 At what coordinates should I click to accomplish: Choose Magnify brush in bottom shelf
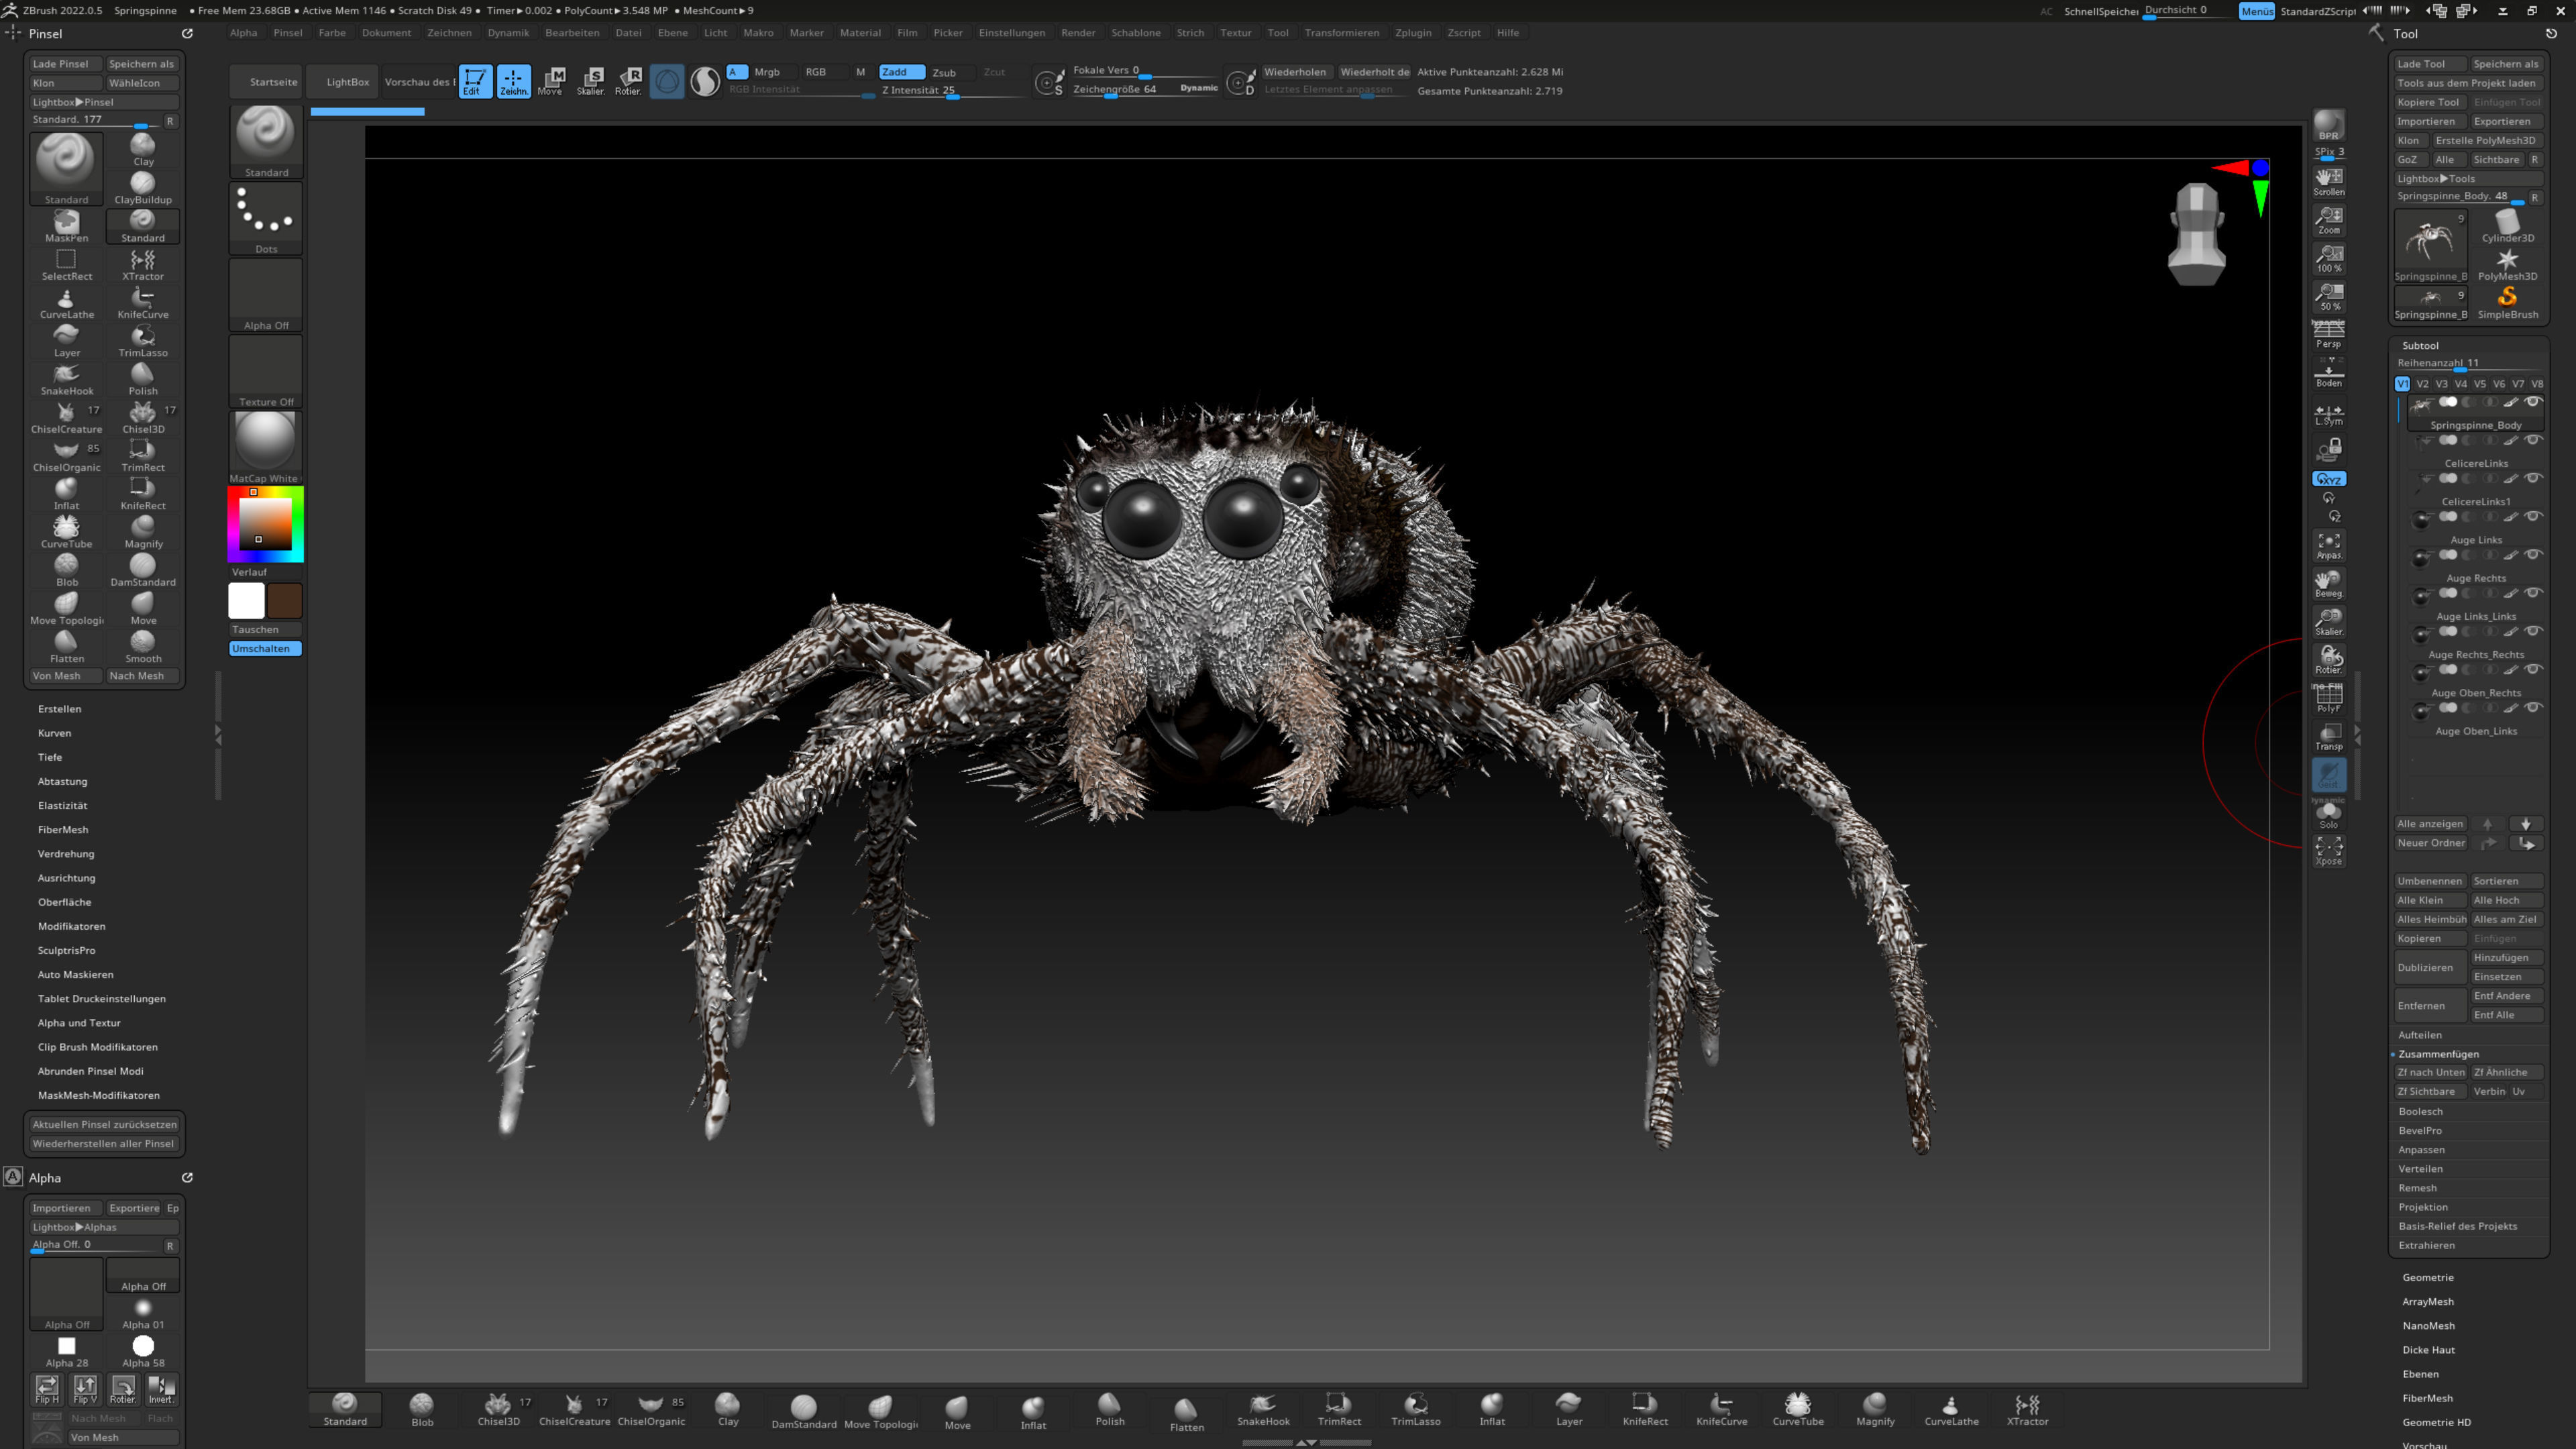pyautogui.click(x=1875, y=1409)
